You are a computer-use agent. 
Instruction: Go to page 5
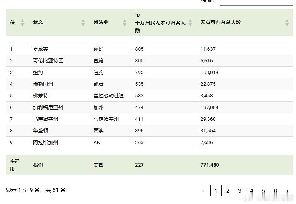tap(263, 191)
